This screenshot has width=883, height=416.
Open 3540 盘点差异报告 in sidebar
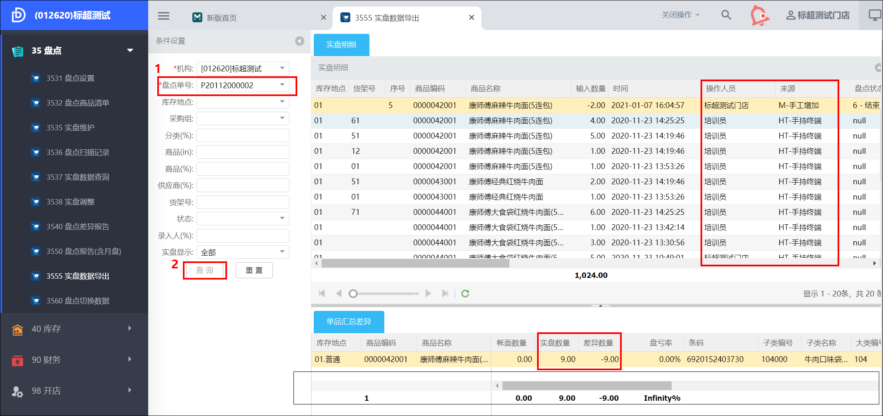[x=78, y=226]
